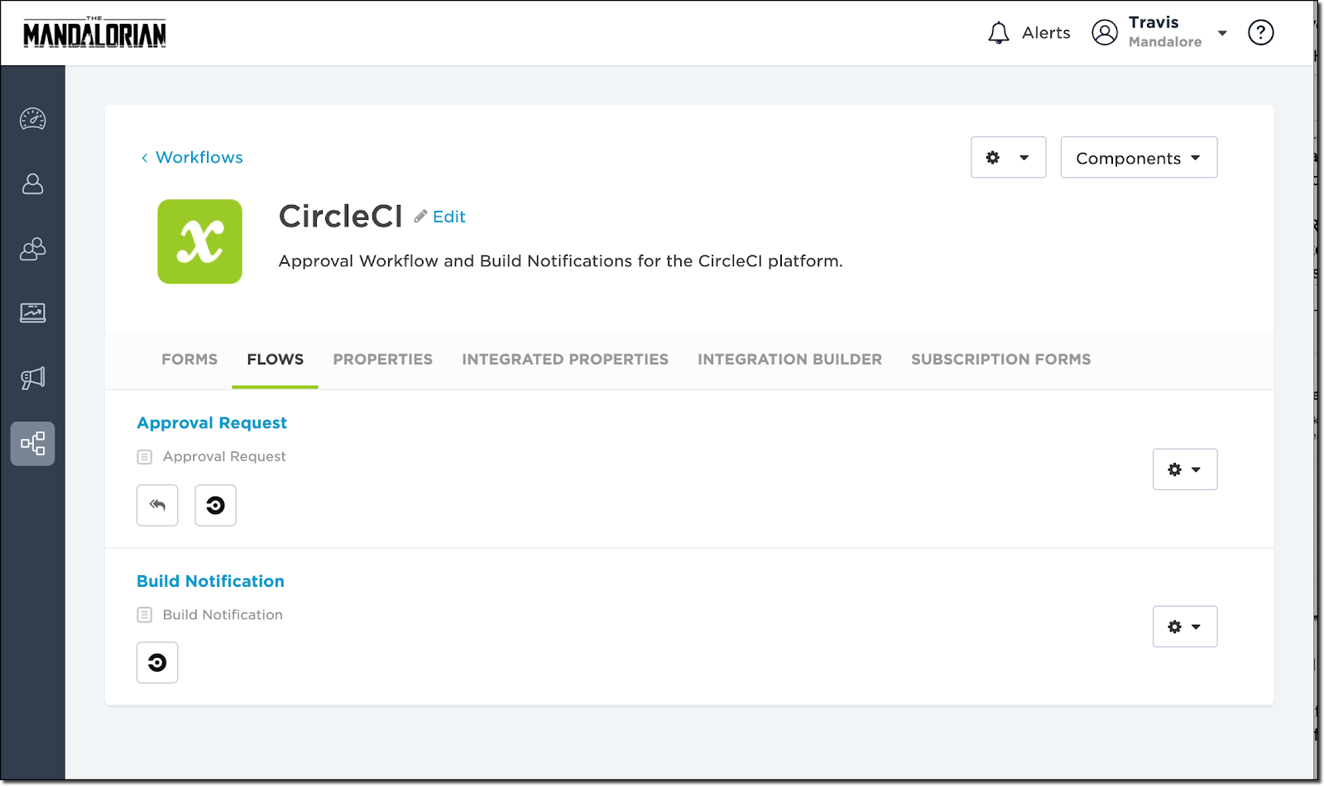The height and width of the screenshot is (786, 1324).
Task: Select the Workflows flowchart sidebar icon
Action: click(32, 443)
